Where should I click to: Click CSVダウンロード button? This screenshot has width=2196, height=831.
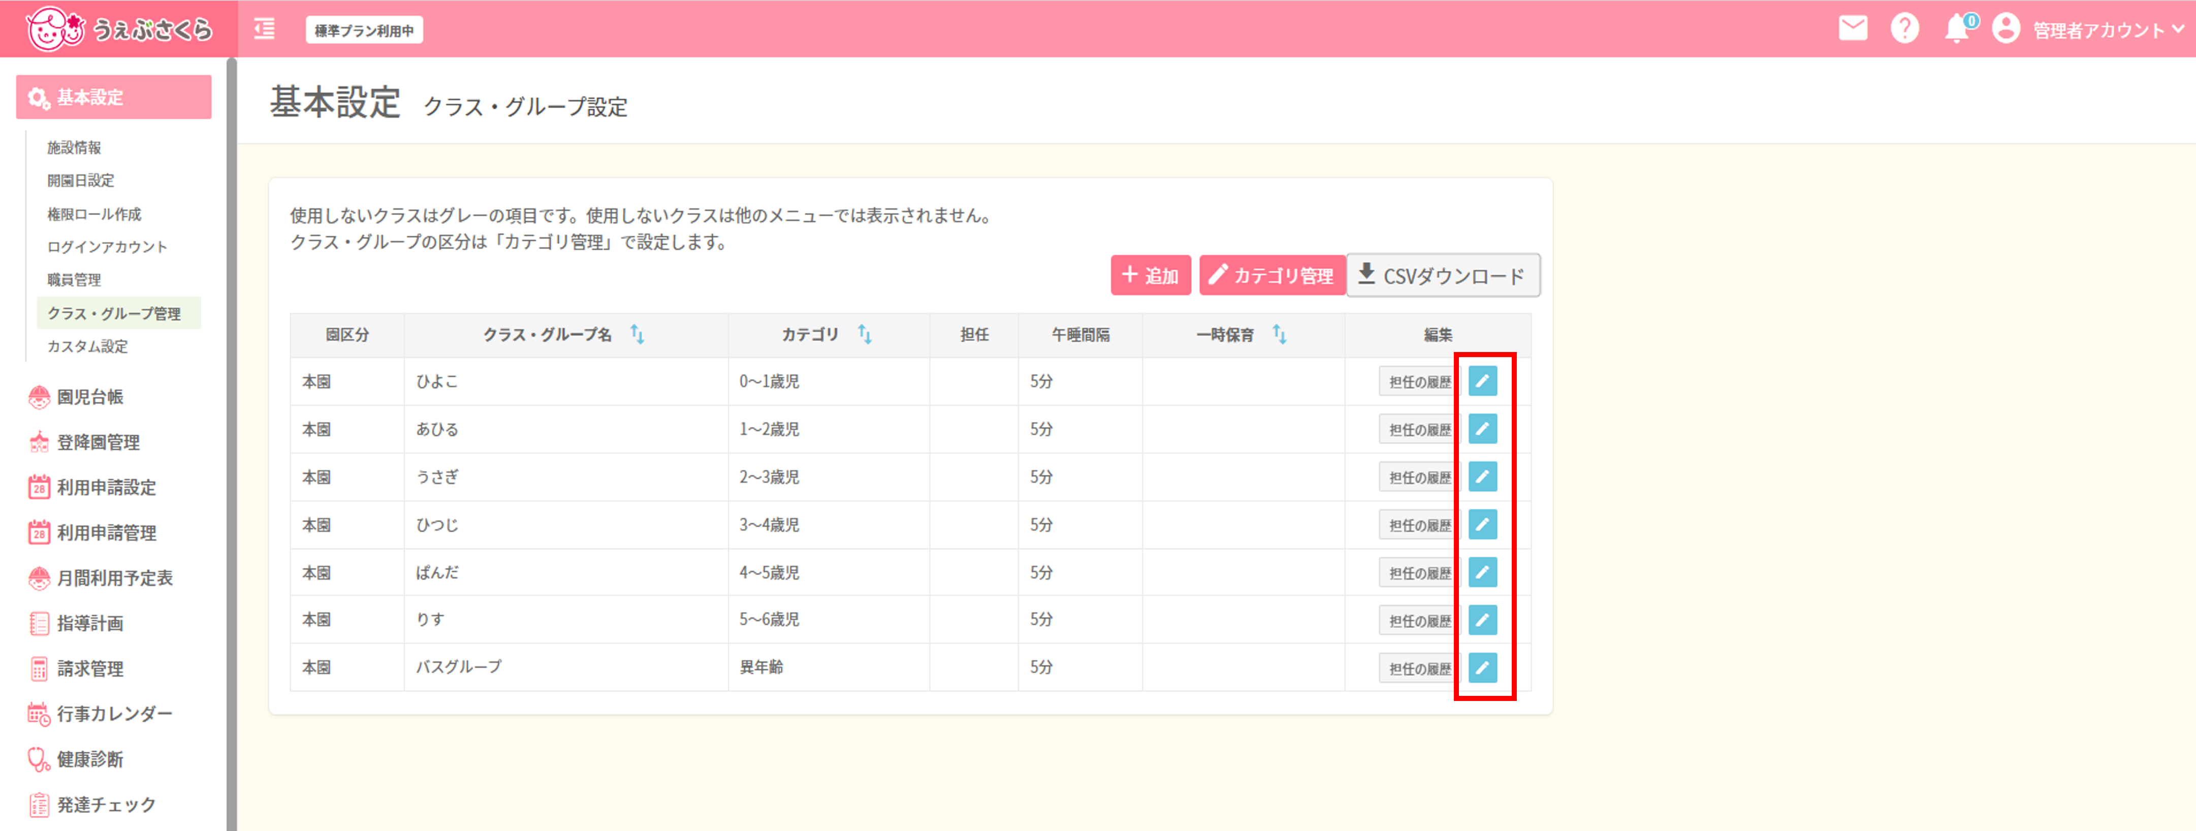point(1443,275)
